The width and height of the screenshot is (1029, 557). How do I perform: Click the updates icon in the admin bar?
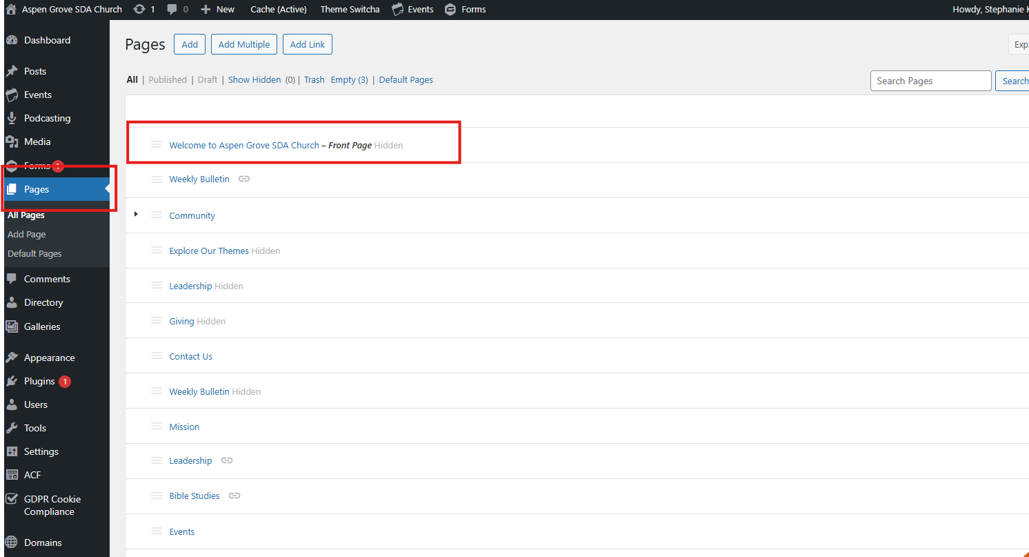point(139,10)
